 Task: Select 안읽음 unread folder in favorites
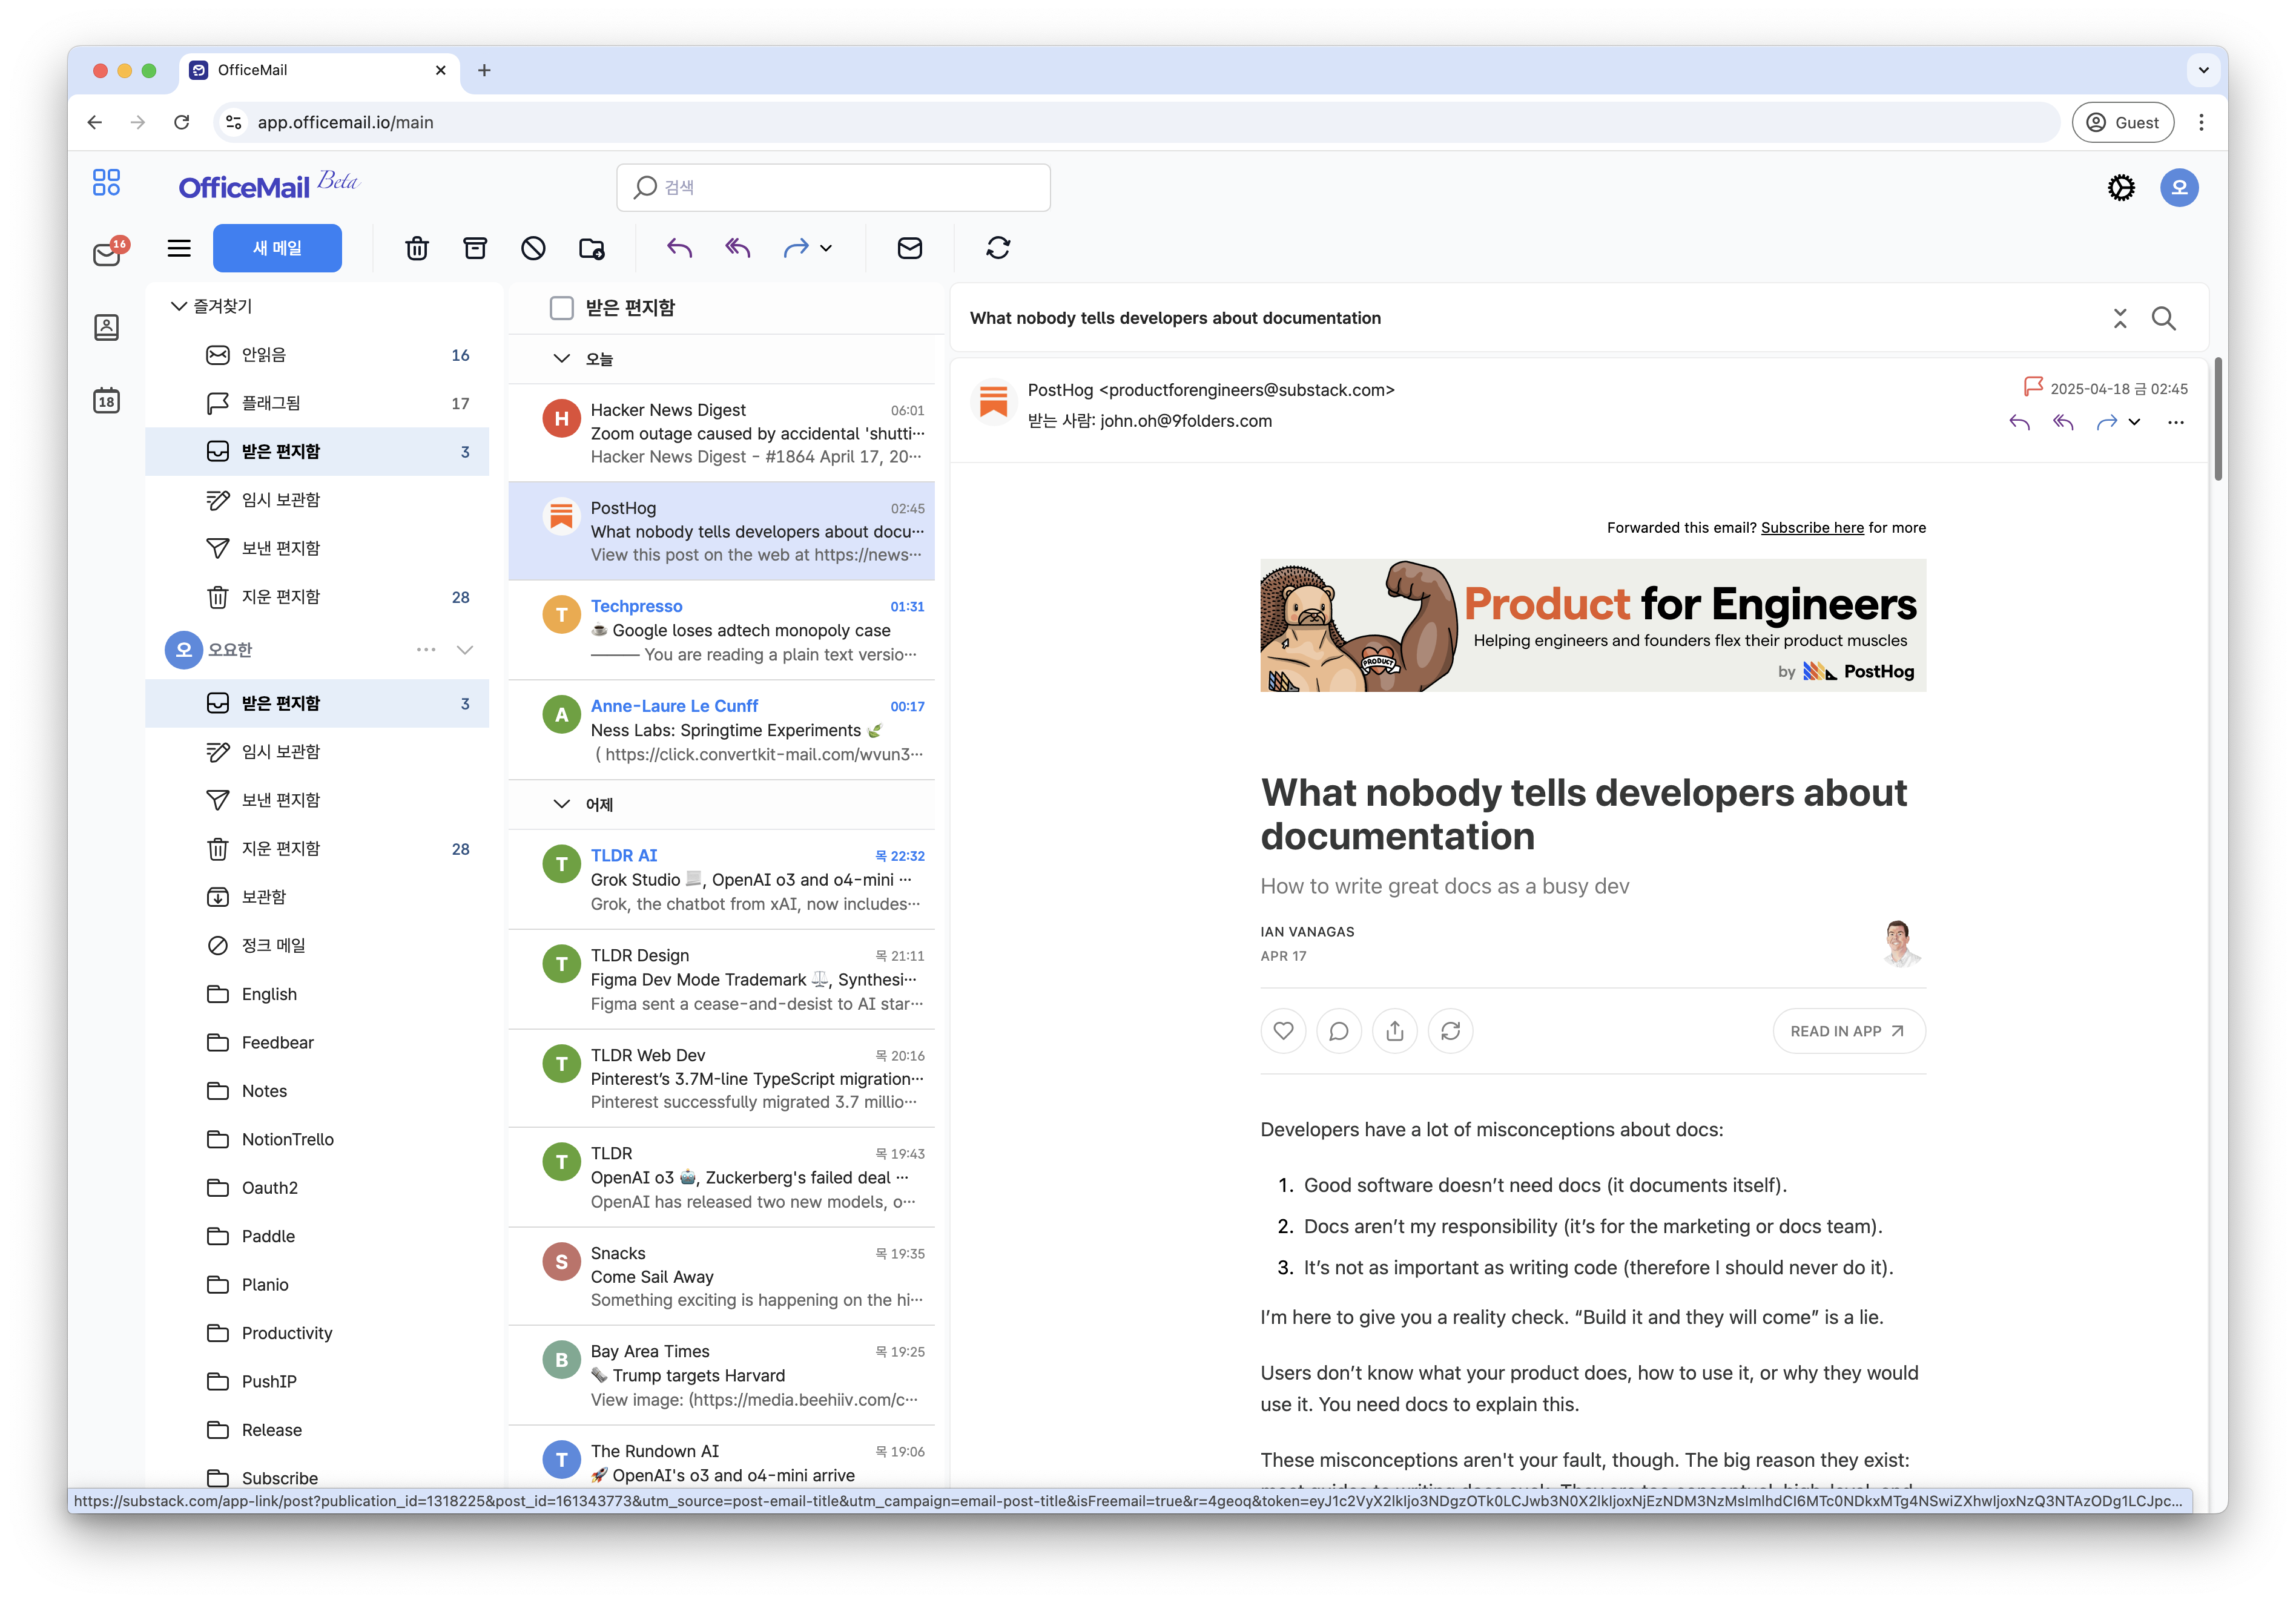[x=318, y=355]
